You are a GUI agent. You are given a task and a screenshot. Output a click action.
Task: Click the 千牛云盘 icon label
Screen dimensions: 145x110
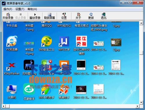[12, 26]
